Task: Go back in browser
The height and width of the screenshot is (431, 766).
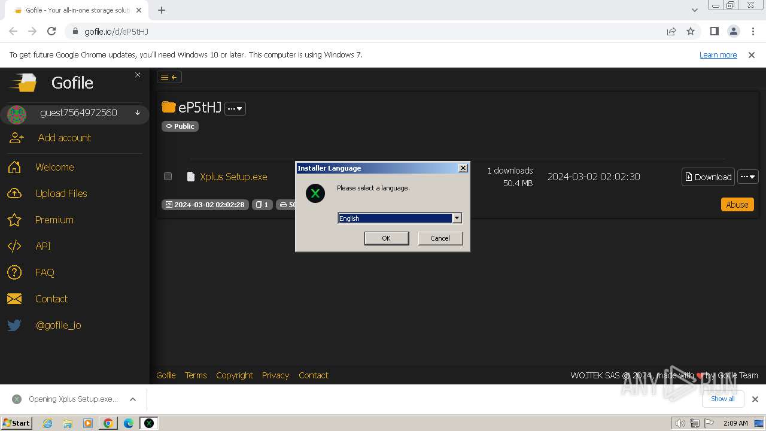Action: pos(13,31)
